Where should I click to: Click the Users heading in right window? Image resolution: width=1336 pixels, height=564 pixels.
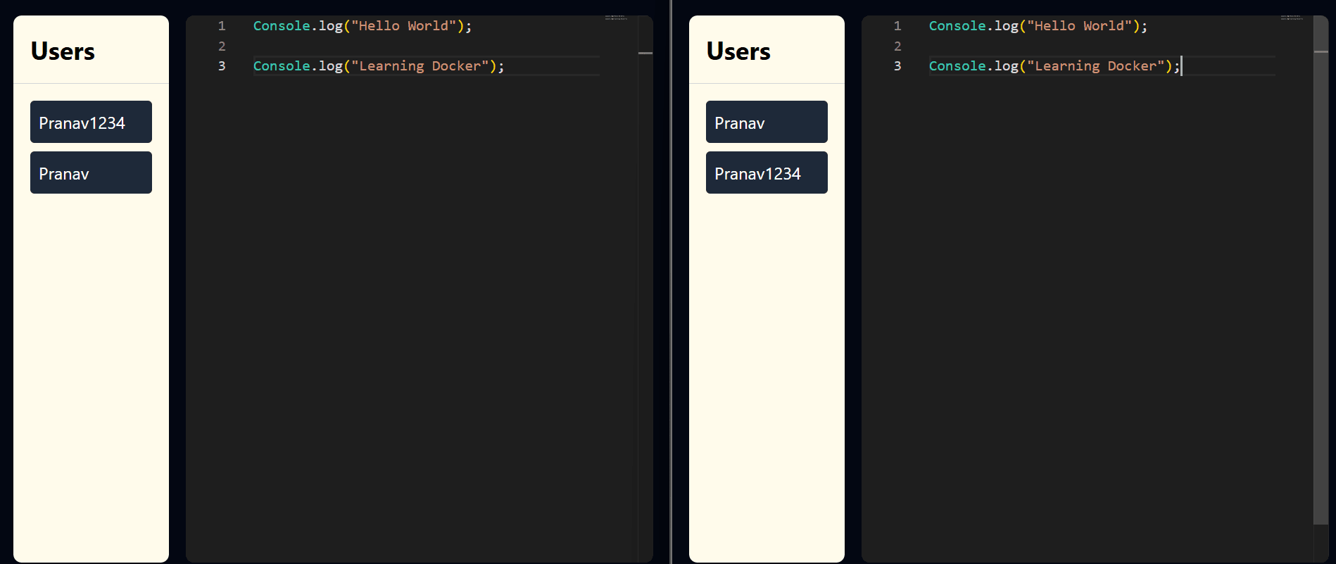[x=738, y=51]
